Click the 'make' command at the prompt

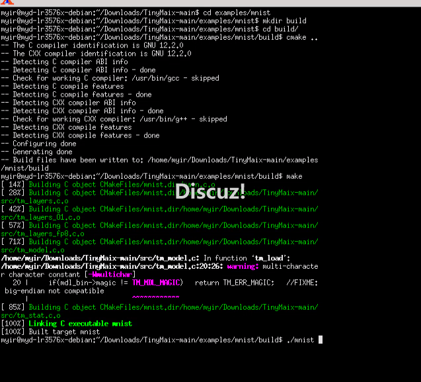click(293, 176)
